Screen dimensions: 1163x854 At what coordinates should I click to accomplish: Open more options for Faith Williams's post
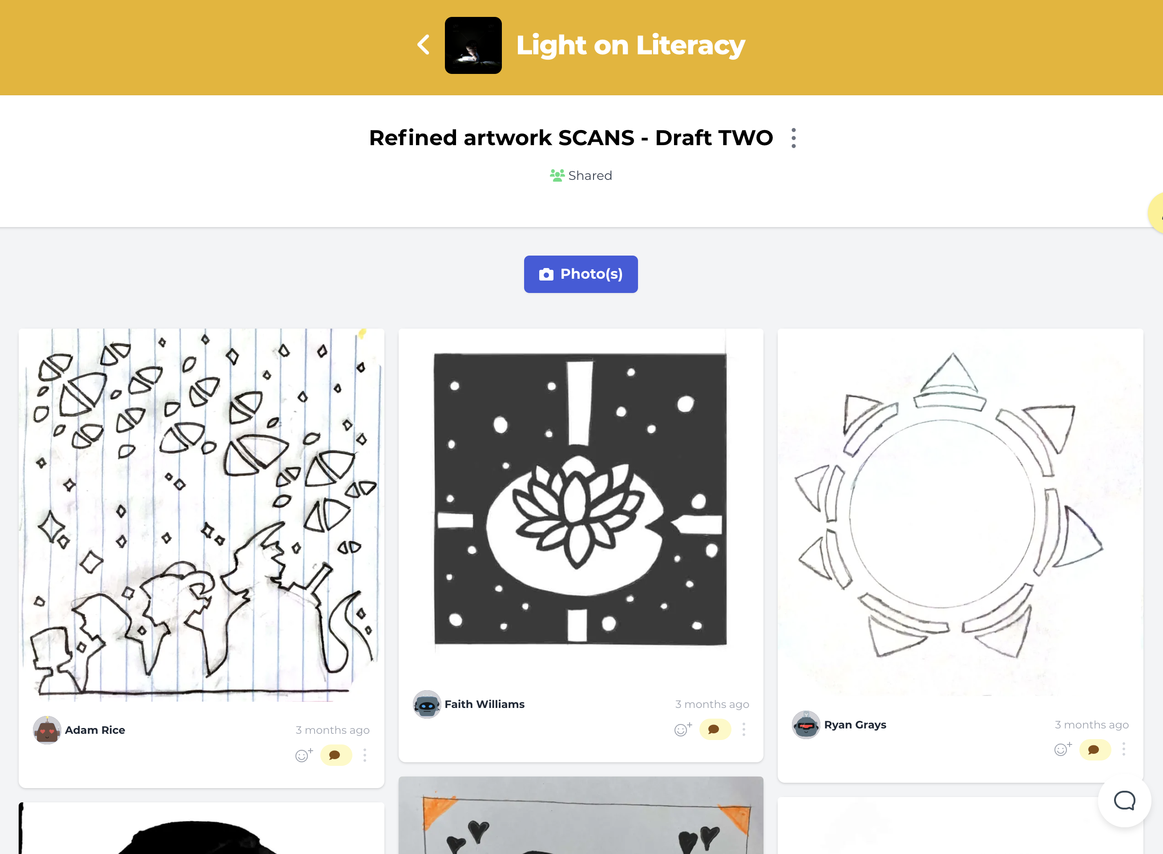(743, 729)
